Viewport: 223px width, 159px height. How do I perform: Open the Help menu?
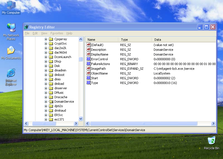pos(69,33)
